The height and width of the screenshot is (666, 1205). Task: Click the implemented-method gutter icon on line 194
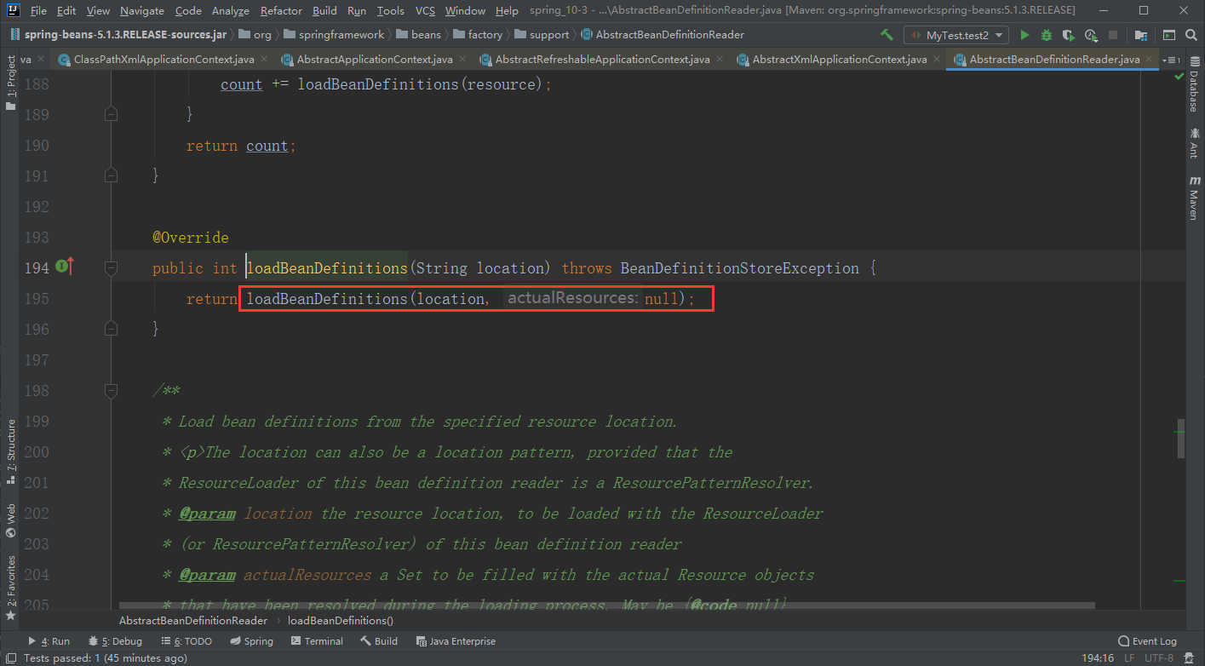[65, 267]
